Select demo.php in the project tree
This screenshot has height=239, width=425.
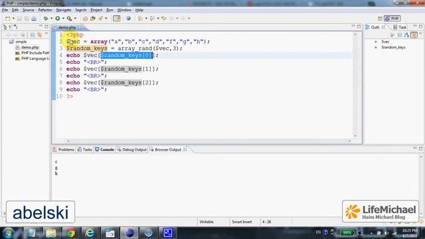tap(30, 47)
